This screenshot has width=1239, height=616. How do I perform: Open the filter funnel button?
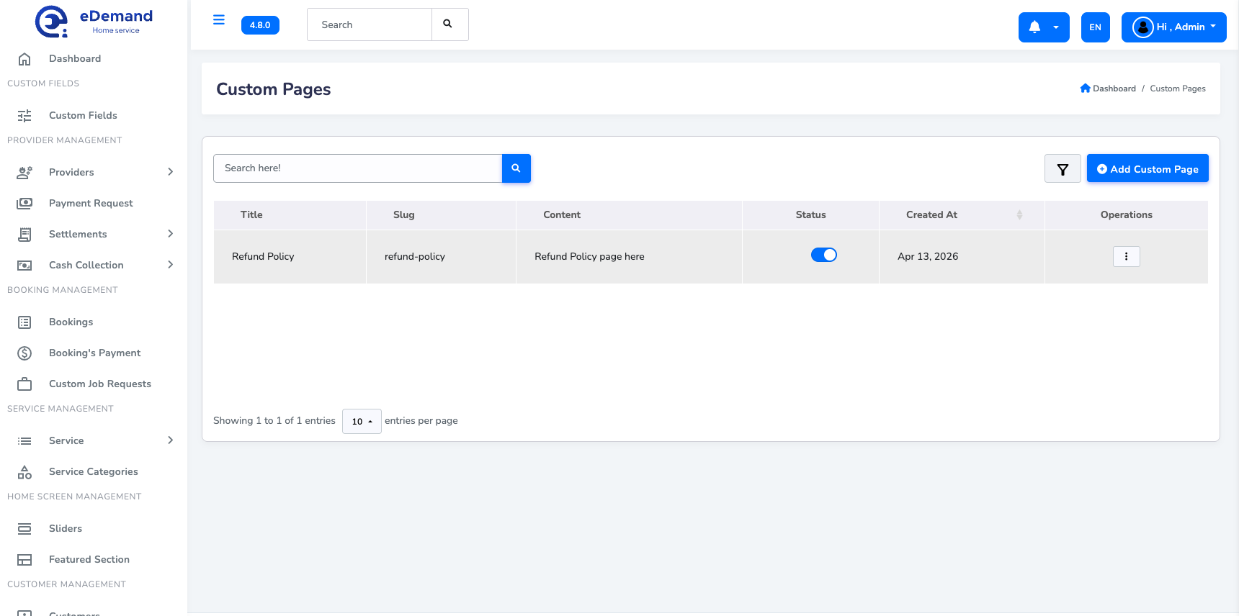pos(1063,169)
